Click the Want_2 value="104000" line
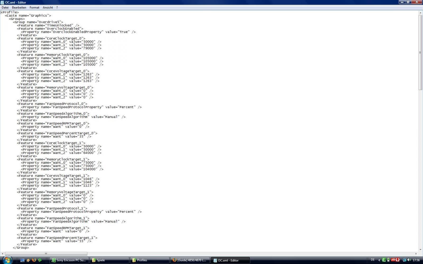Image resolution: width=423 pixels, height=264 pixels. [x=62, y=169]
